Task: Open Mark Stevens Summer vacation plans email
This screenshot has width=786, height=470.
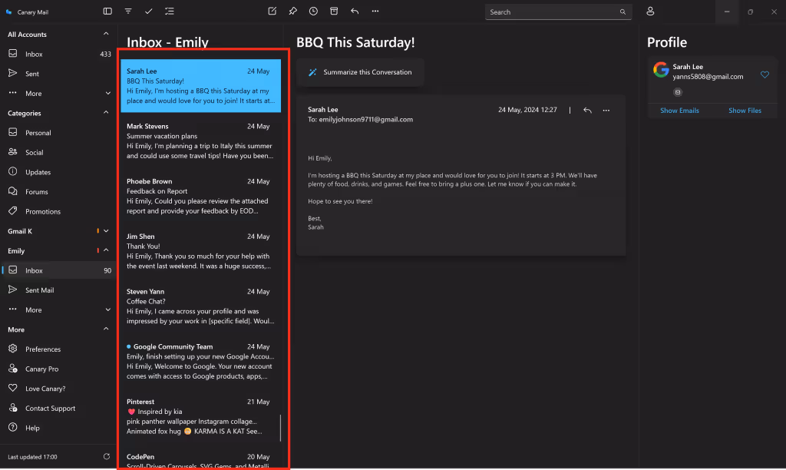Action: tap(200, 141)
